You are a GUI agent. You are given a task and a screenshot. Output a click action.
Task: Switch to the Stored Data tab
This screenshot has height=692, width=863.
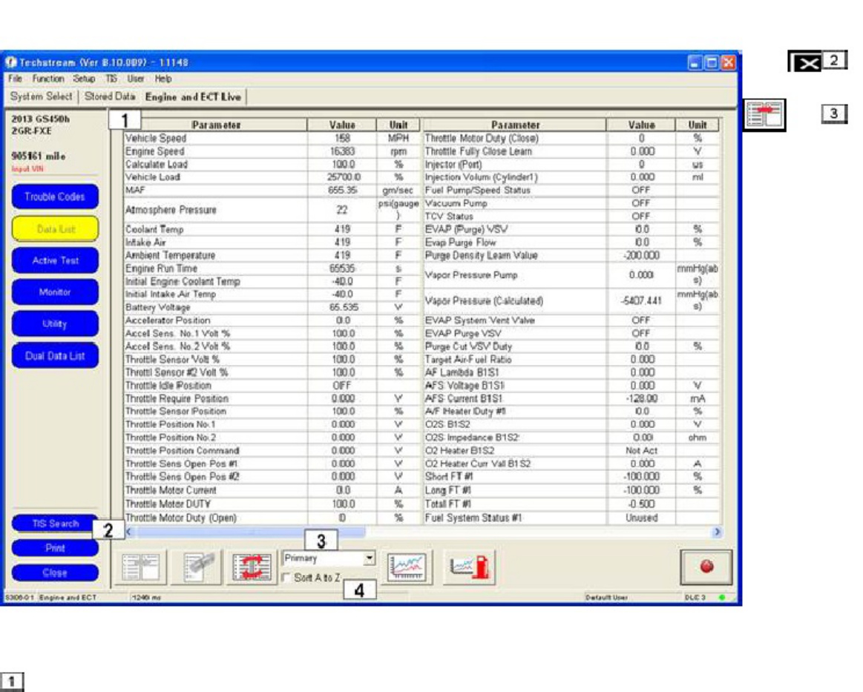110,96
